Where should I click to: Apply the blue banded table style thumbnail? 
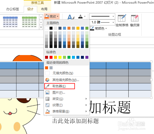[10, 22]
